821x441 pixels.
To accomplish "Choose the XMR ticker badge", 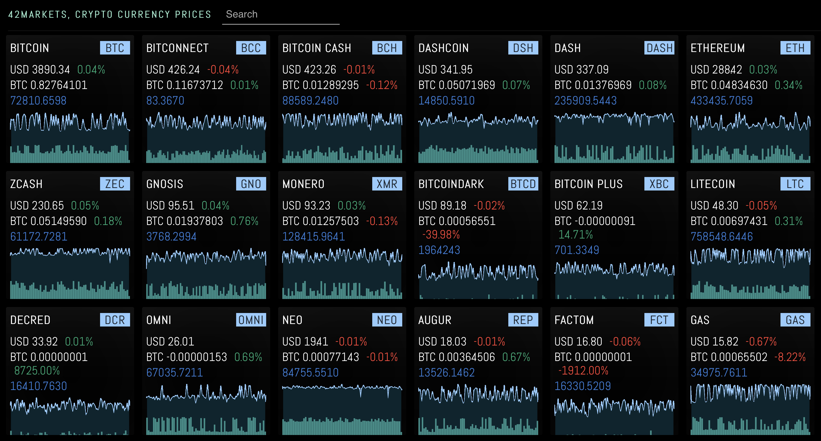I will pyautogui.click(x=387, y=184).
